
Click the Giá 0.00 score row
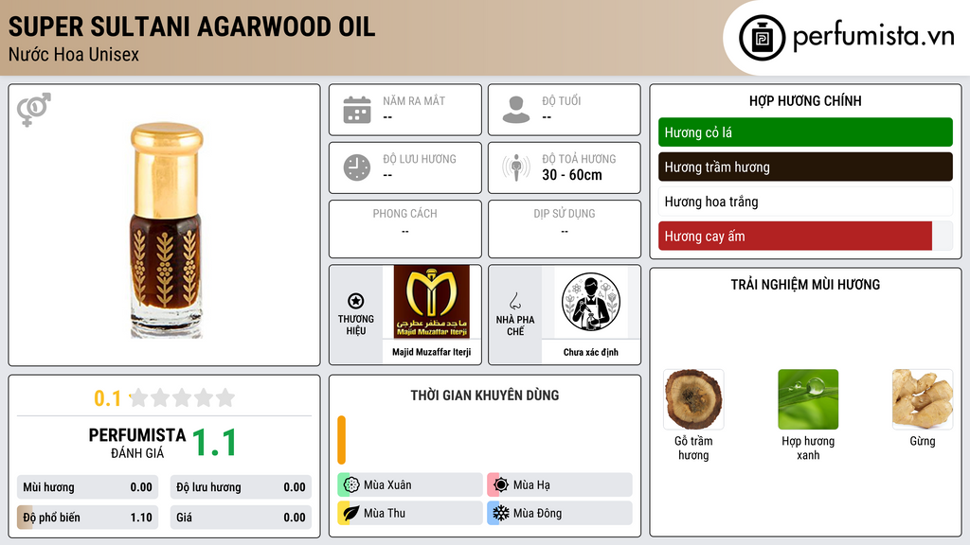(241, 518)
